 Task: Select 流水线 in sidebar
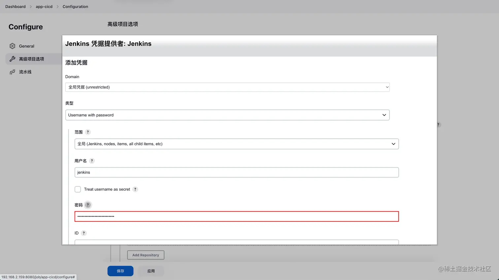click(x=34, y=72)
